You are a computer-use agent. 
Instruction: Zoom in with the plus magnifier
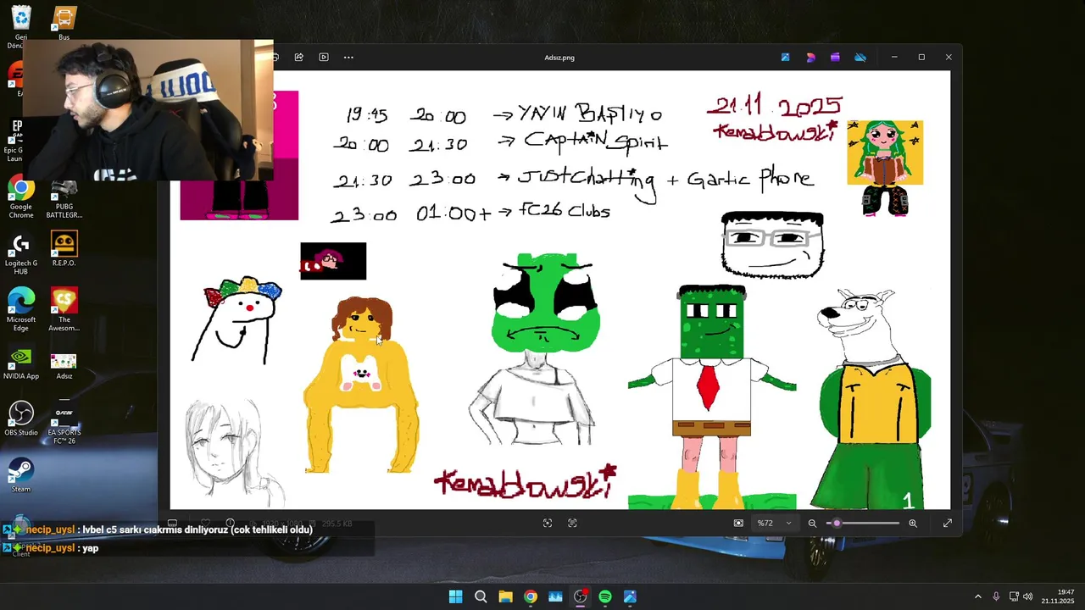913,524
